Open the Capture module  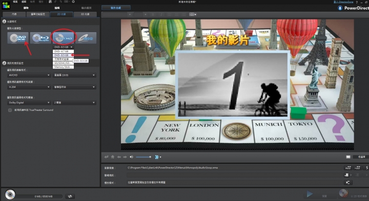coord(26,8)
